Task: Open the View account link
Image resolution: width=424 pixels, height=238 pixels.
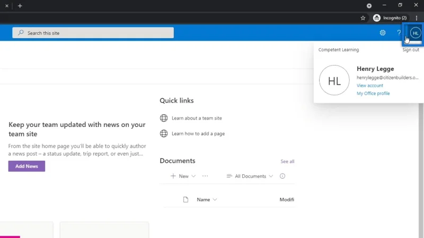Action: tap(369, 86)
